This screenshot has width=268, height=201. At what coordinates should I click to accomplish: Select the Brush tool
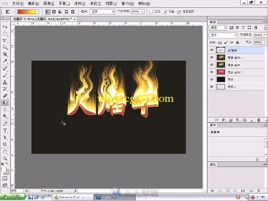(5, 75)
